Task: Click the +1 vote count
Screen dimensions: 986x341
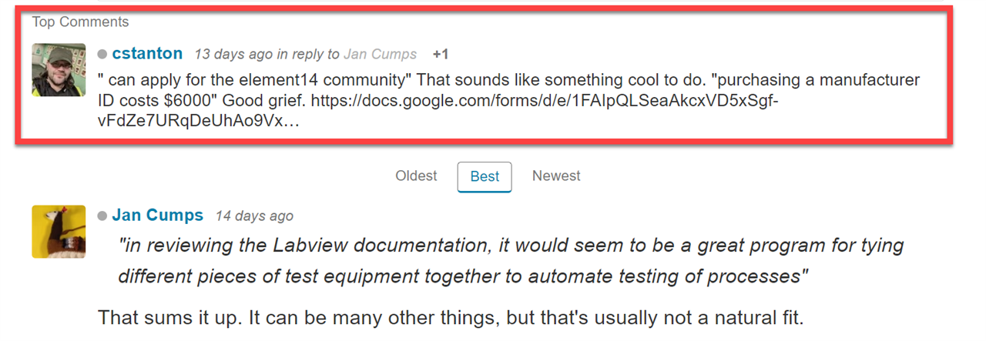Action: [x=441, y=55]
